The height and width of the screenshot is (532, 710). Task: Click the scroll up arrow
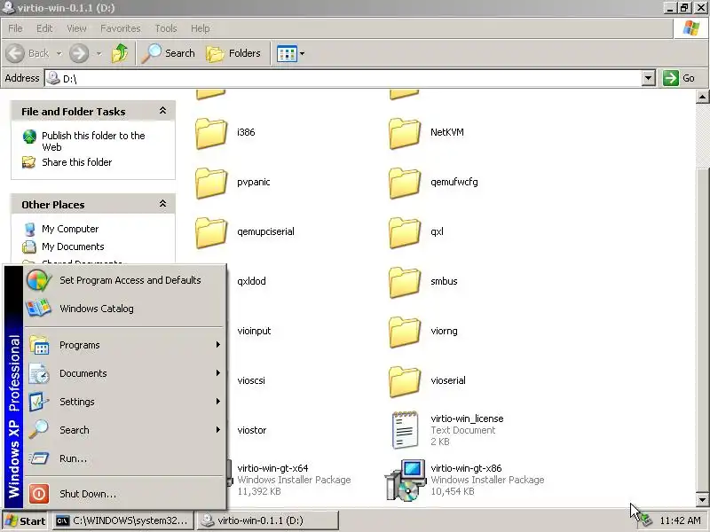pos(702,97)
